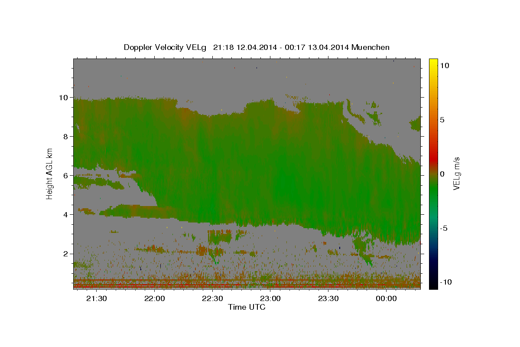Image resolution: width=520 pixels, height=347 pixels.
Task: Click the height axis label 2
Action: pos(66,254)
